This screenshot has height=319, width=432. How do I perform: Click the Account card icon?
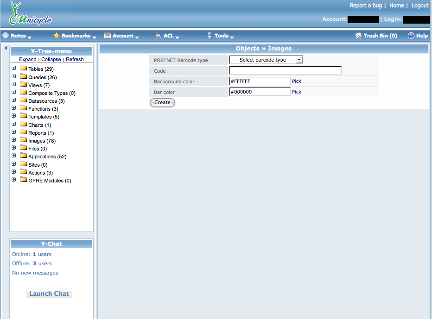pos(108,36)
